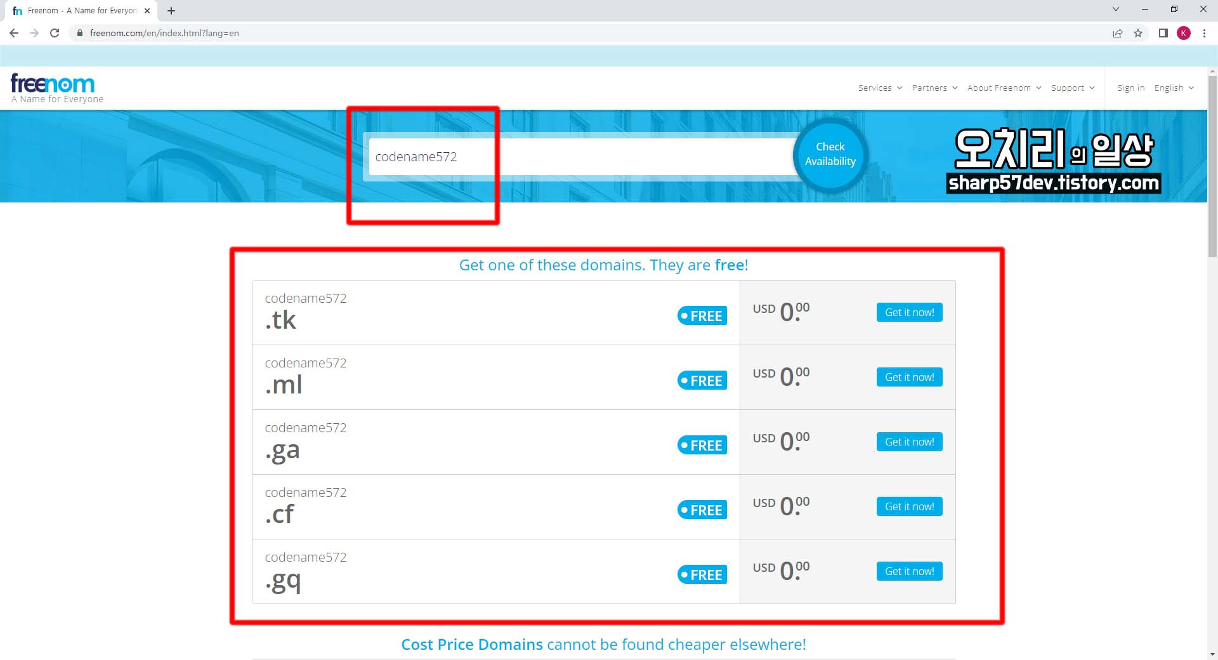
Task: Click 'A Name for Everyone' tagline
Action: point(57,99)
